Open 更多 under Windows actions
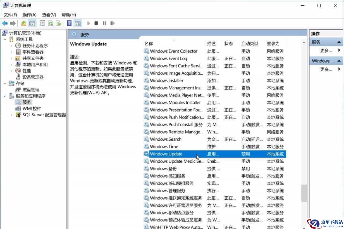Viewport: 344px width, 229px height. click(326, 69)
